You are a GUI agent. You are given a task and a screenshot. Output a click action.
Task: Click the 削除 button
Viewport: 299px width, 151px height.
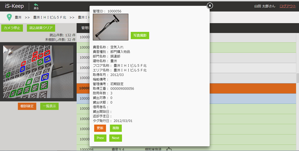[116, 128]
